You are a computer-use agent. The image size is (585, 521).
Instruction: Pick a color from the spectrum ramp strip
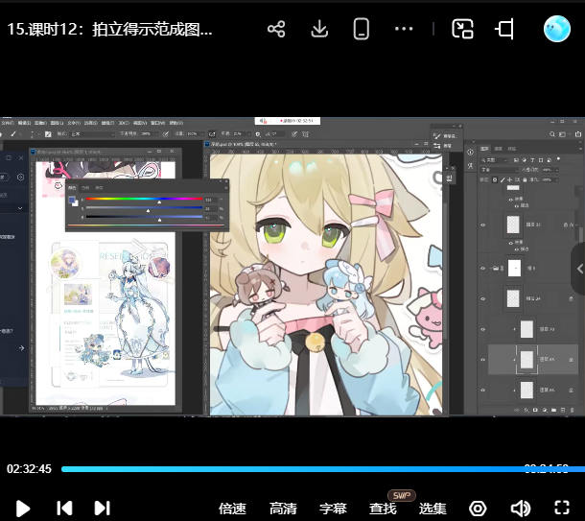pyautogui.click(x=146, y=225)
